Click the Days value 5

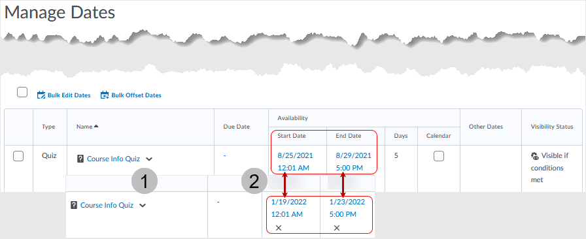pos(396,155)
